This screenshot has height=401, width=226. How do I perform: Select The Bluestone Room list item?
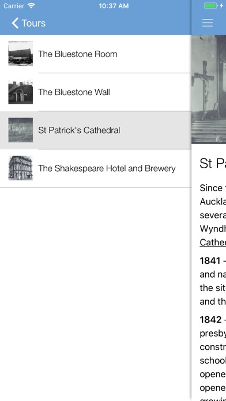(96, 54)
